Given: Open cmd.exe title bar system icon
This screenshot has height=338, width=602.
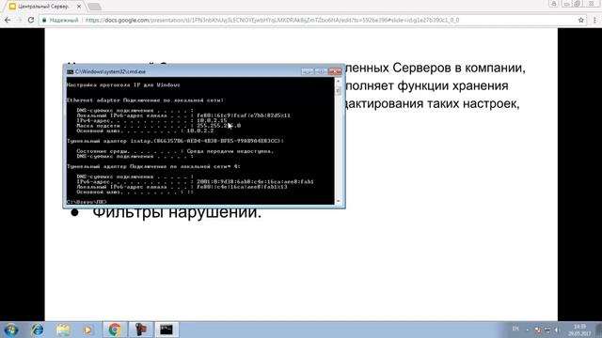Looking at the screenshot, I should (70, 71).
